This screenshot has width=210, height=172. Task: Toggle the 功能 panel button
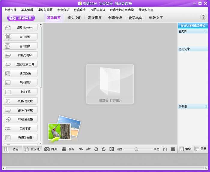coord(12,149)
